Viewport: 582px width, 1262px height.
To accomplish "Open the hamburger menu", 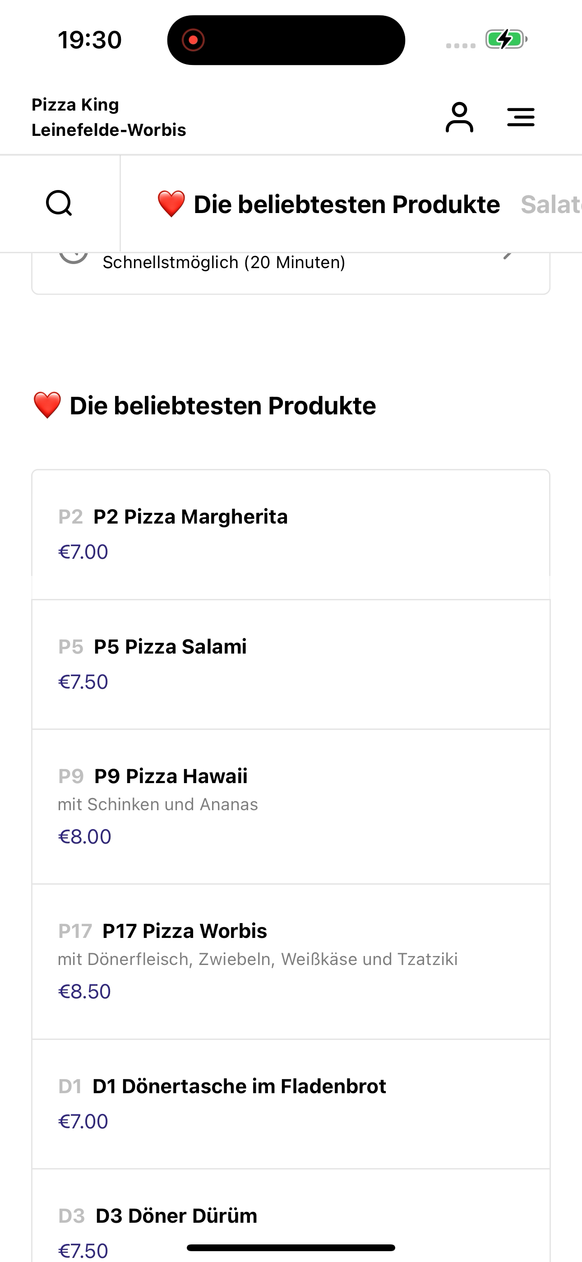I will point(520,117).
